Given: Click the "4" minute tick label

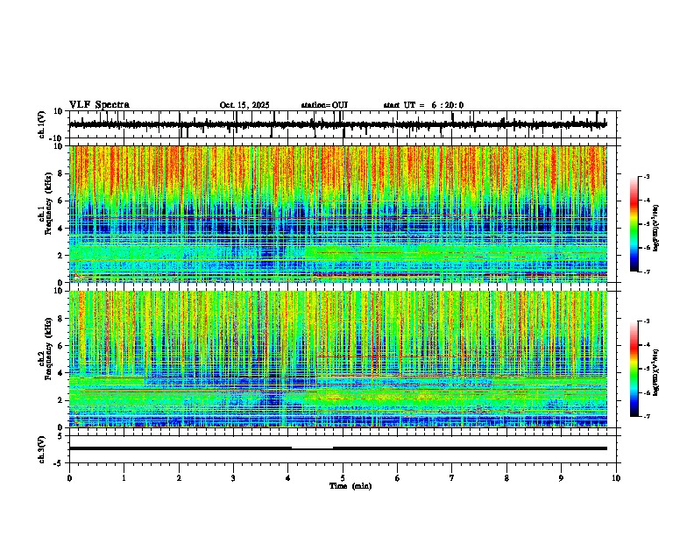Looking at the screenshot, I should [288, 478].
